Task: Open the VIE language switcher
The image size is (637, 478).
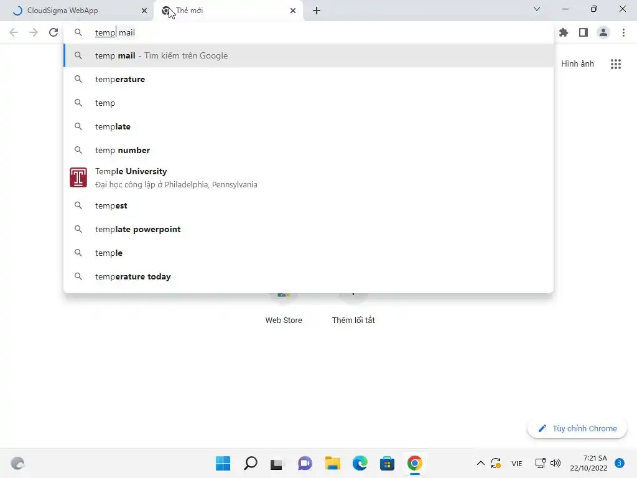Action: pyautogui.click(x=517, y=464)
